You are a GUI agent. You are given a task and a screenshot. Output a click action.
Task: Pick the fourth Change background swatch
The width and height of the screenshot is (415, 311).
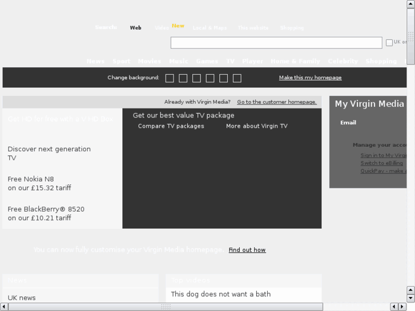[x=210, y=78]
